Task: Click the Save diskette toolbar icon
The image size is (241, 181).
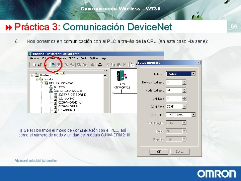Action: 46,65
